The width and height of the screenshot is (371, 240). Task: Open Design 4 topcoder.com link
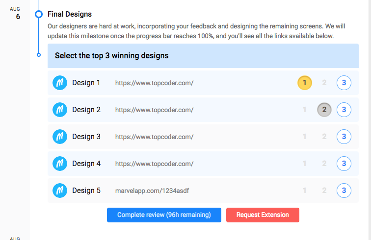pos(154,164)
